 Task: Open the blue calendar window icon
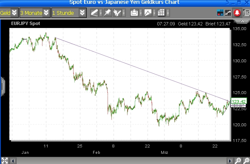pyautogui.click(x=220, y=13)
